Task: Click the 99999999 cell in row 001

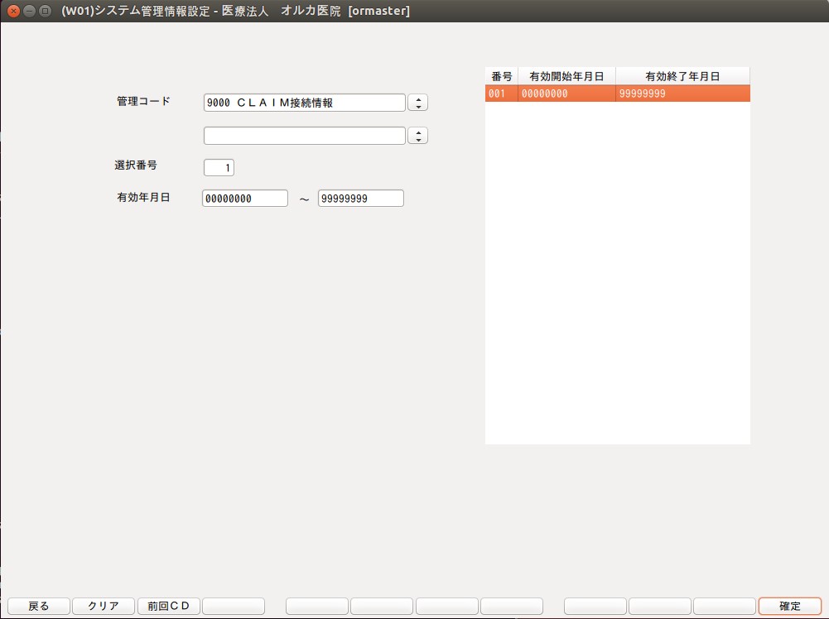Action: click(x=682, y=94)
